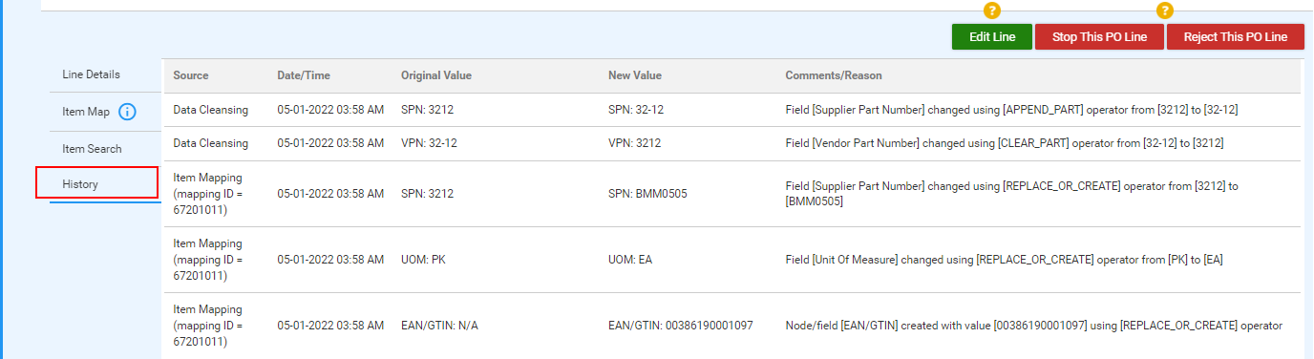
Task: Select Data Cleansing source with SPN: 32-12
Action: [210, 110]
